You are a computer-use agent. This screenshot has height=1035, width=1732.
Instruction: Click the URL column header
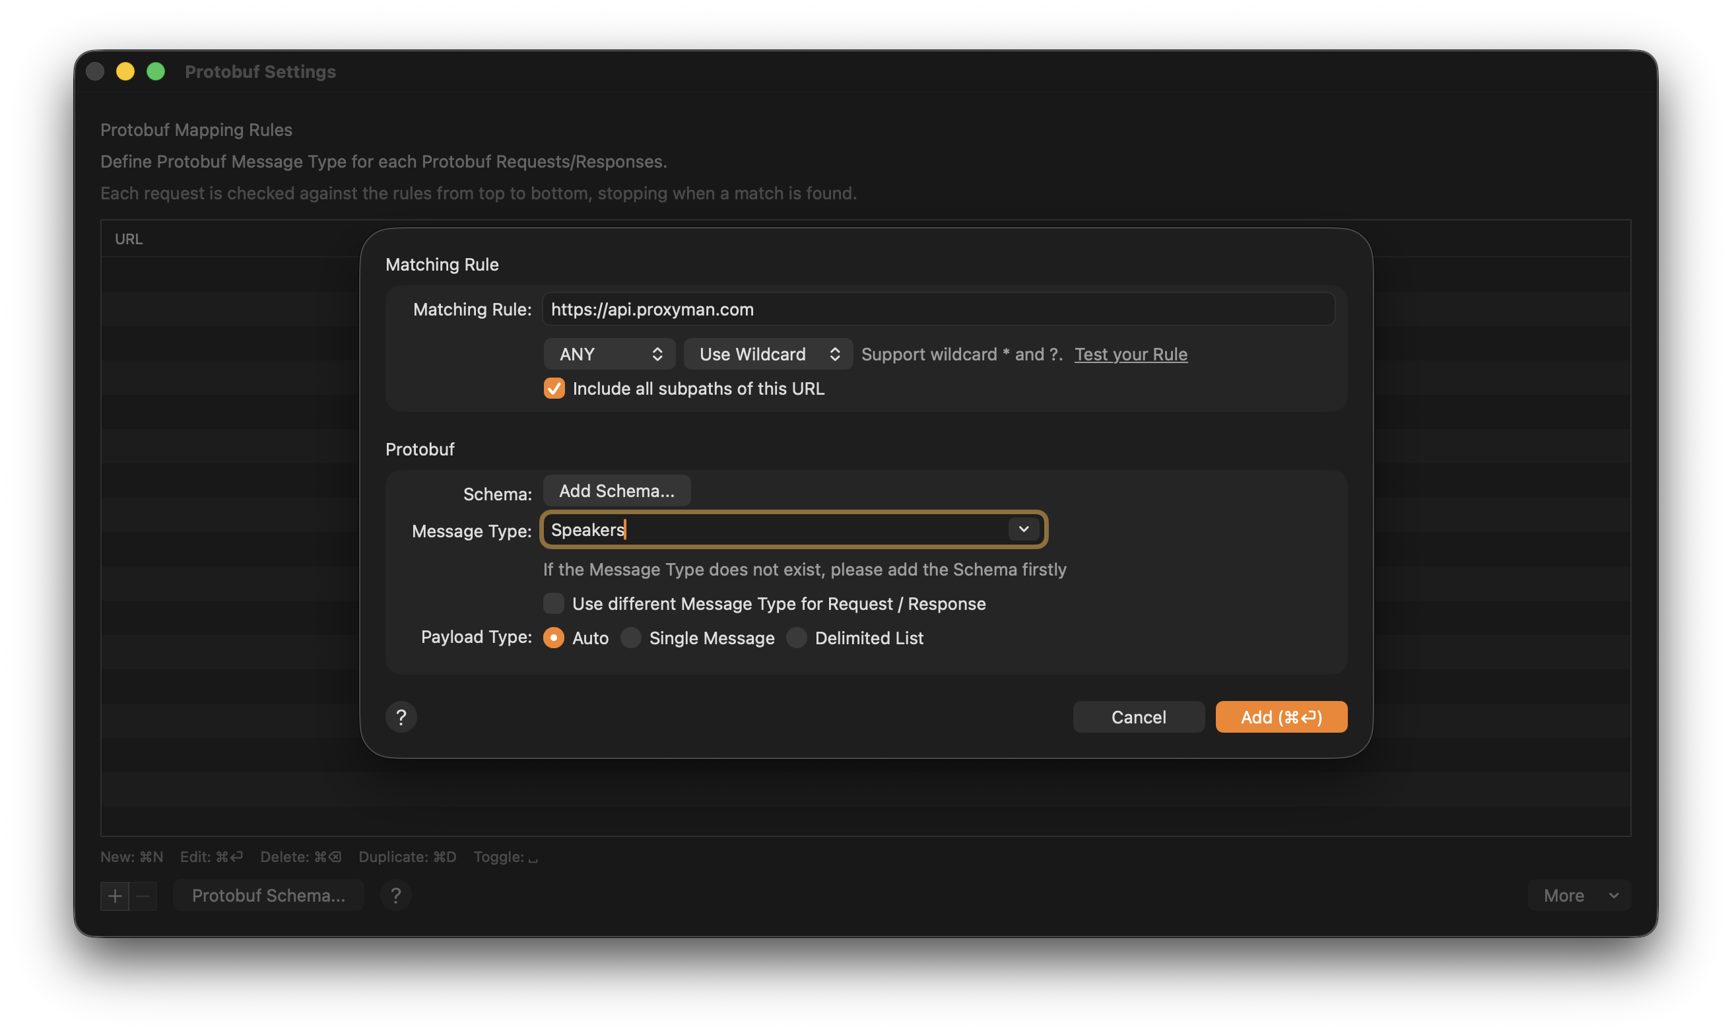point(129,238)
